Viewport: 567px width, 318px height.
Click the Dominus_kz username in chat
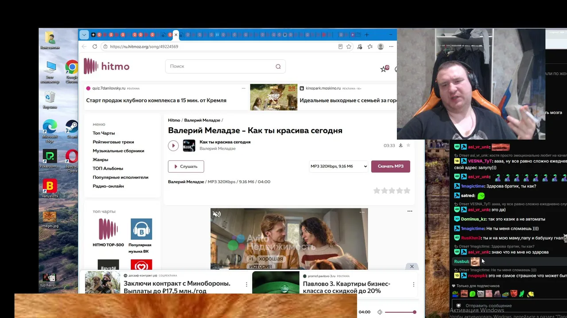(x=474, y=219)
